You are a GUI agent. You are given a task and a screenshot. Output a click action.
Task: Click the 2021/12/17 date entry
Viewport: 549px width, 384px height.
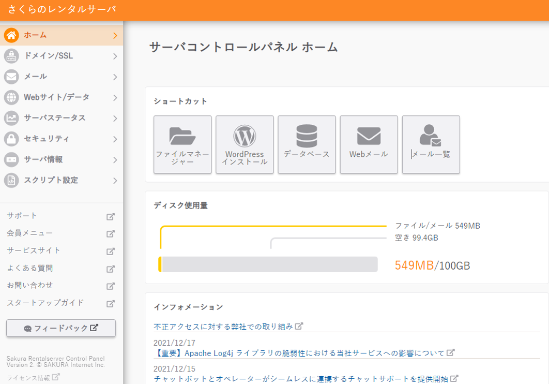[x=174, y=343]
